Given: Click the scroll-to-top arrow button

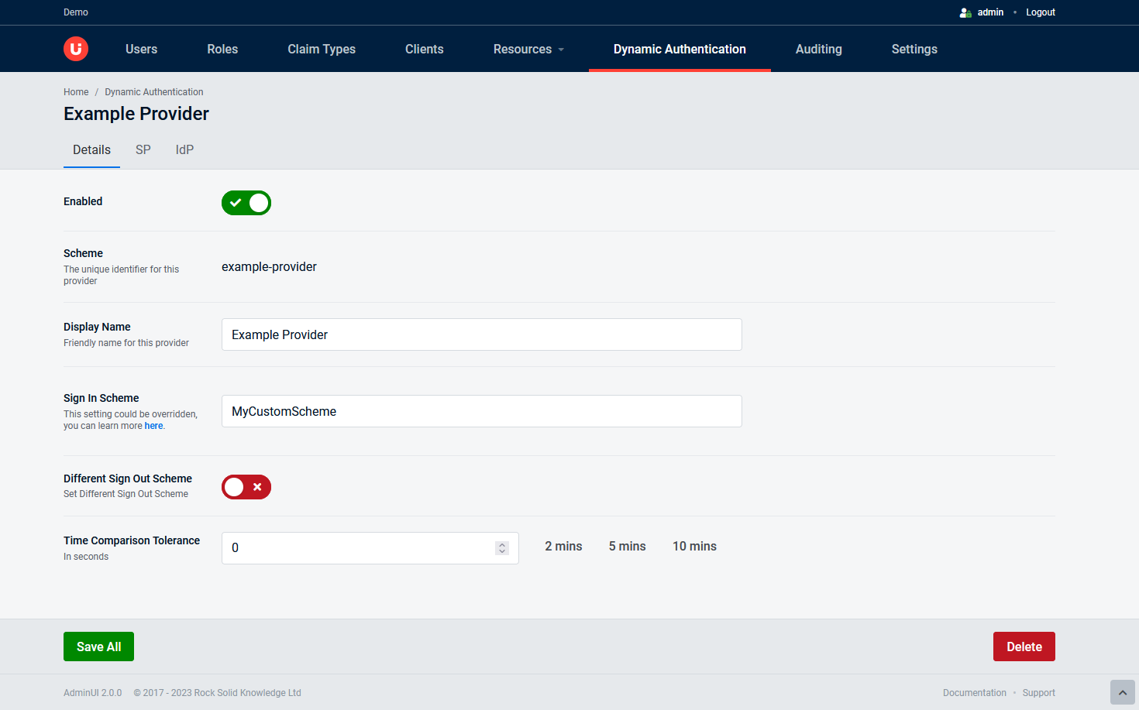Looking at the screenshot, I should (1122, 691).
